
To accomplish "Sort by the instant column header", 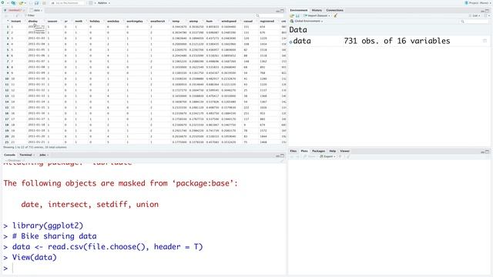I will click(x=16, y=21).
